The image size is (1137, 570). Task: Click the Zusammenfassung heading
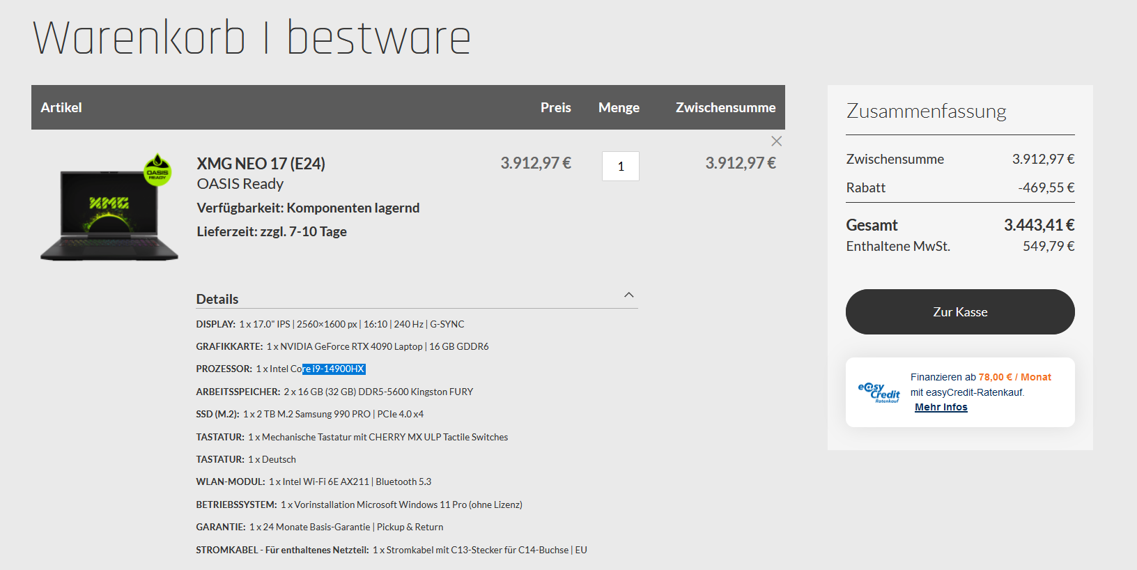pyautogui.click(x=926, y=111)
